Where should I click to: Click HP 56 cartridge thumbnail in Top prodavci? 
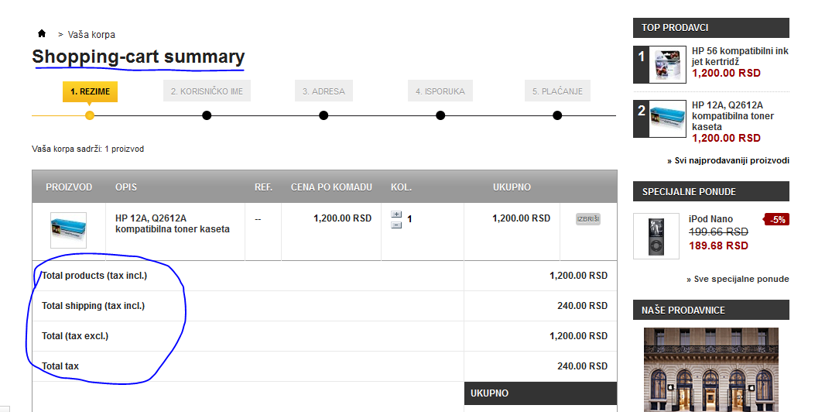point(667,64)
